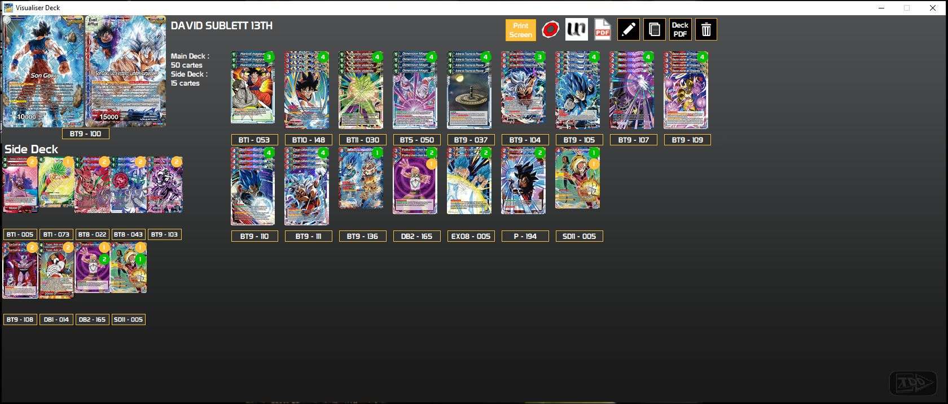Click the BT9 - 111 label
Screen dimensions: 948x404
tap(308, 236)
